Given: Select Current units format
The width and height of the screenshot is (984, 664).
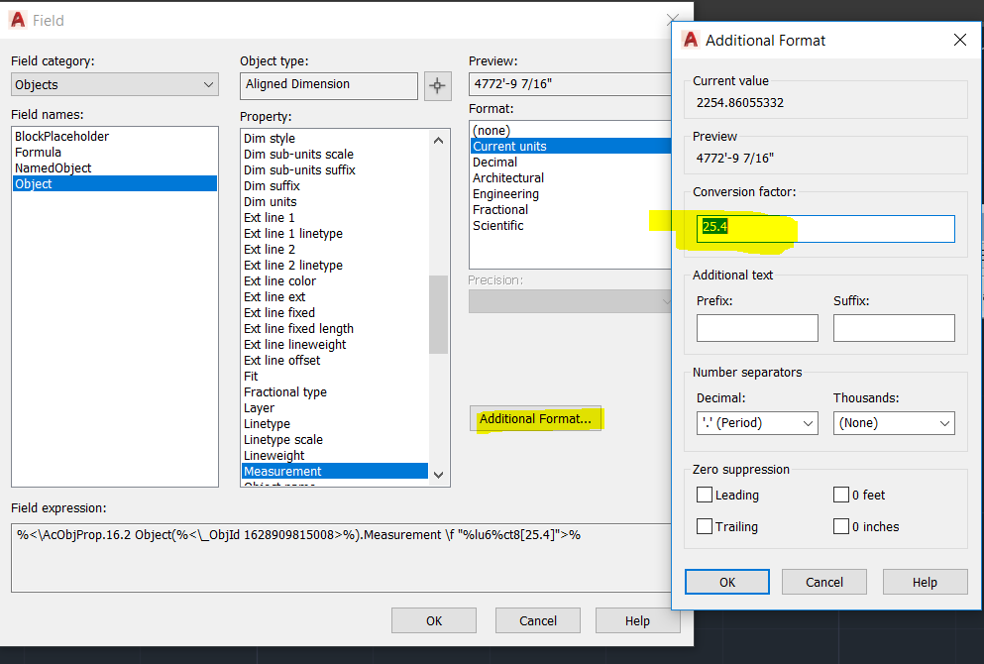Looking at the screenshot, I should point(571,146).
